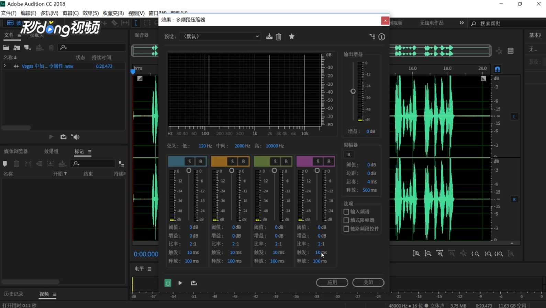Image resolution: width=546 pixels, height=308 pixels.
Task: Zoom to selection icon
Action: click(499, 254)
